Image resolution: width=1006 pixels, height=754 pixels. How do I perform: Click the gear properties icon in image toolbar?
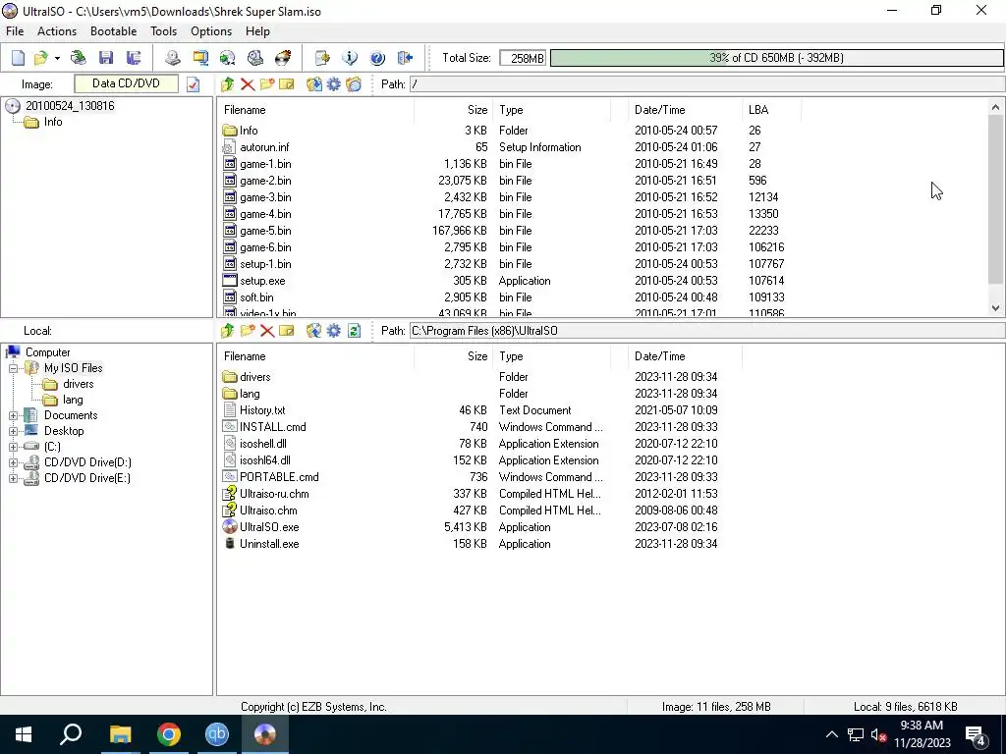(x=334, y=84)
